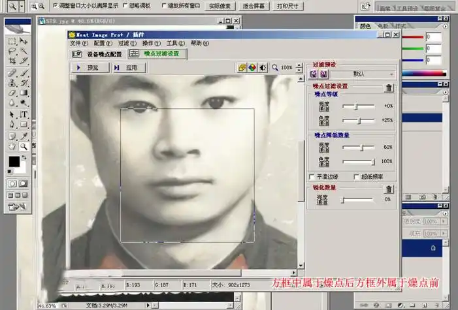Select the Crop tool in Photoshop toolbox

[12, 61]
